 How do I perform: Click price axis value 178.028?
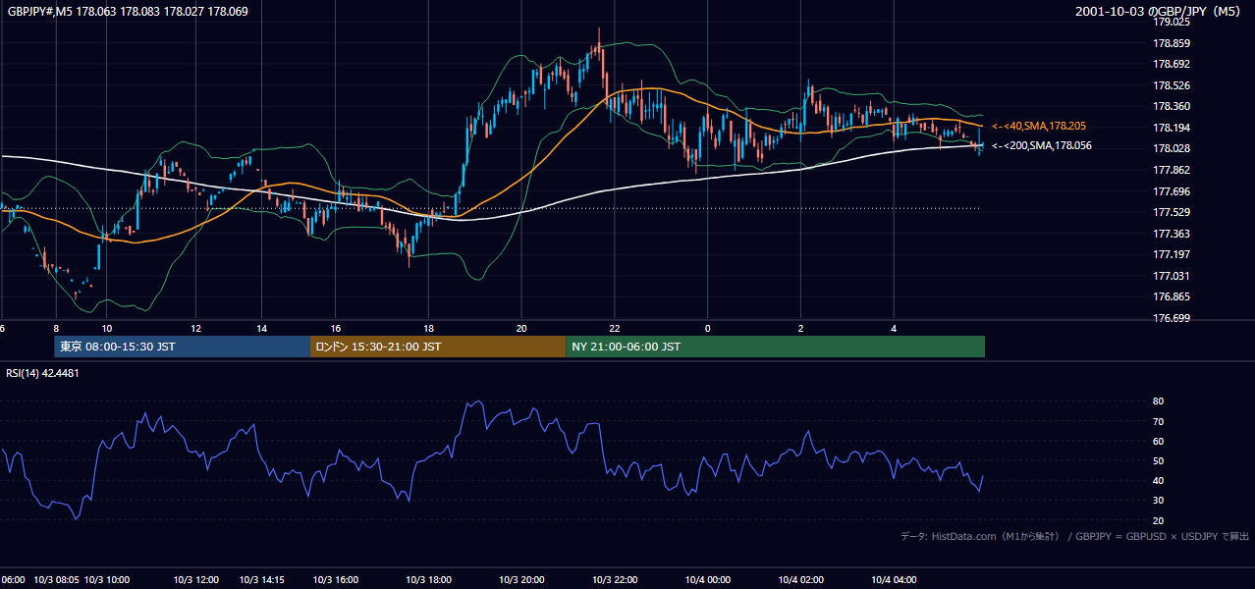pyautogui.click(x=1172, y=148)
